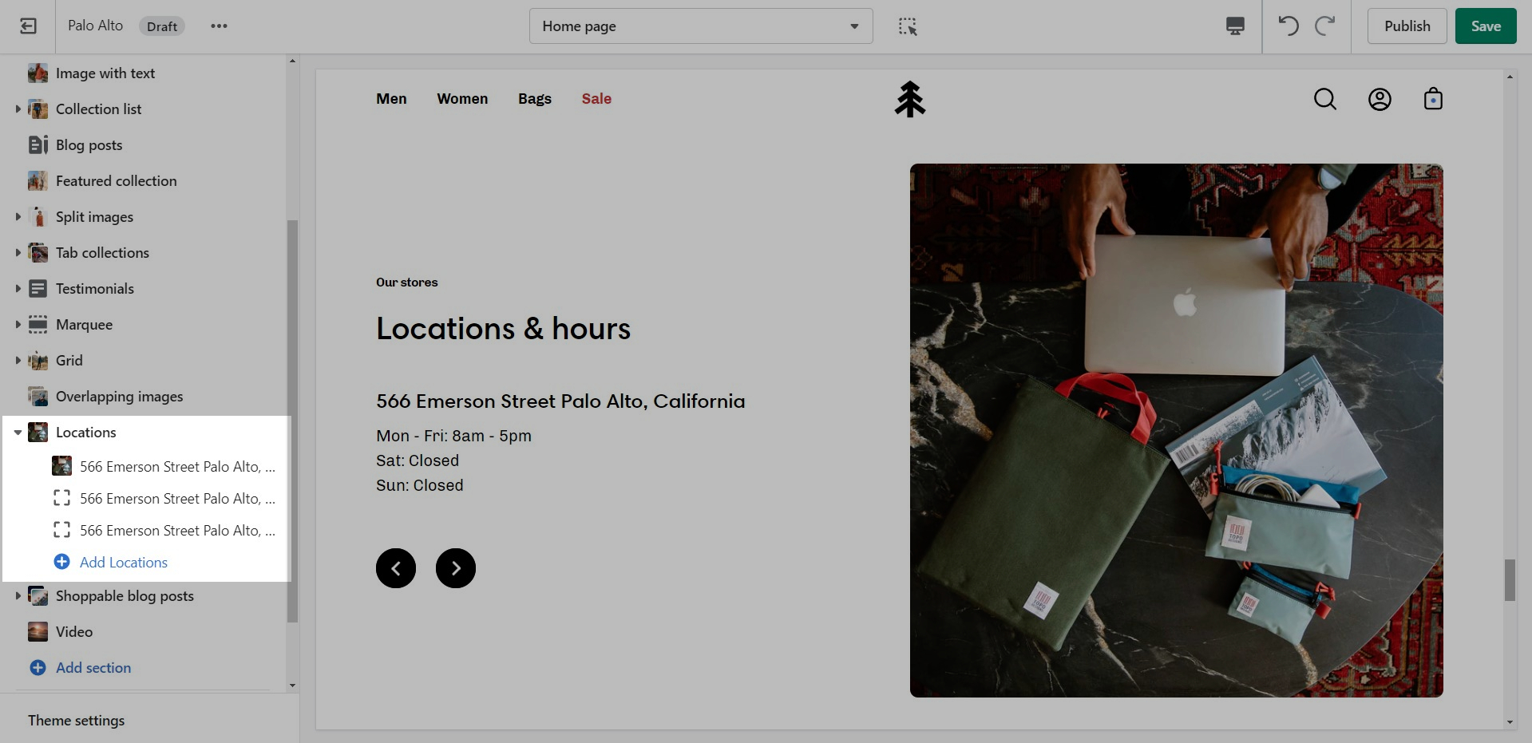Click Add Locations link
Screen dimensions: 1532x743
tap(123, 563)
